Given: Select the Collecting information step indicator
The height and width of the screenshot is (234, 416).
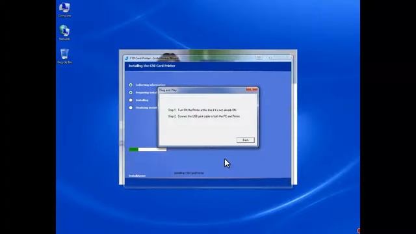Looking at the screenshot, I should click(131, 85).
